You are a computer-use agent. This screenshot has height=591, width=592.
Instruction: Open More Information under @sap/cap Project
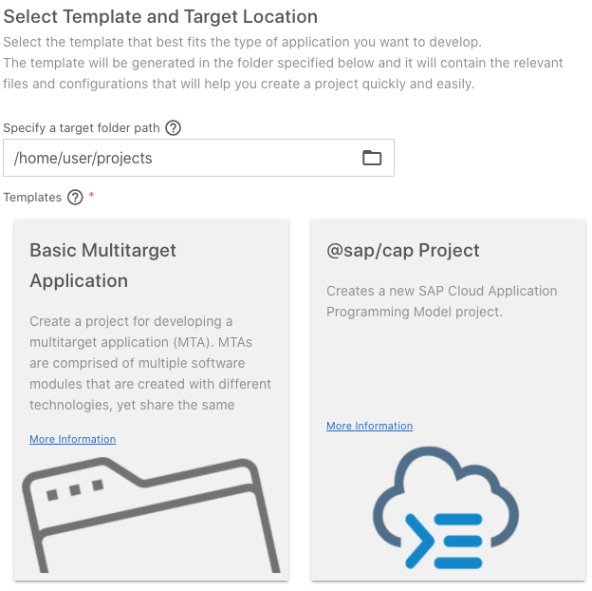pyautogui.click(x=369, y=426)
